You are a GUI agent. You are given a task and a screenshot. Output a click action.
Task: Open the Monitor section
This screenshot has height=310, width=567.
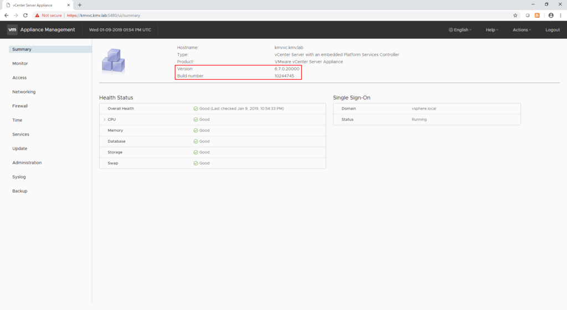click(x=20, y=63)
